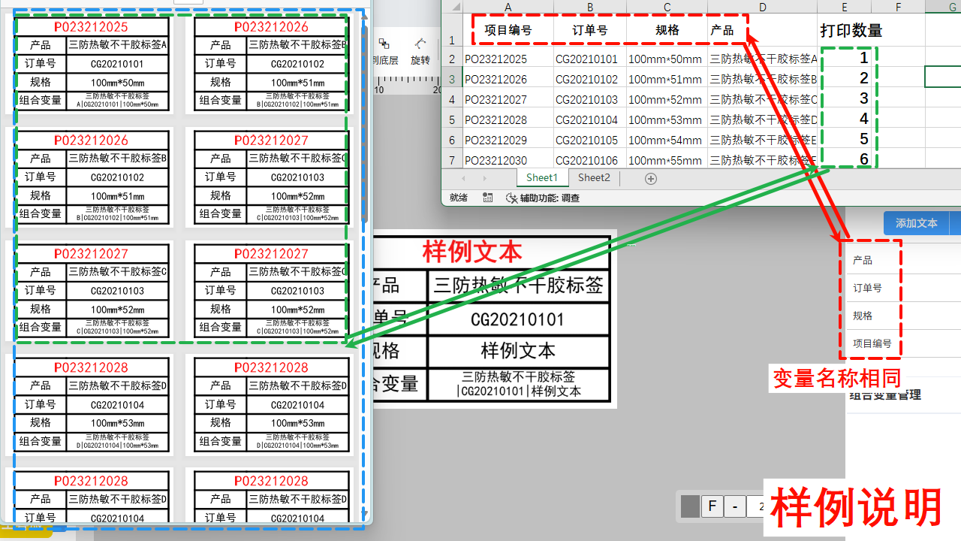Select Excel row header 4
The image size is (961, 541).
(452, 99)
